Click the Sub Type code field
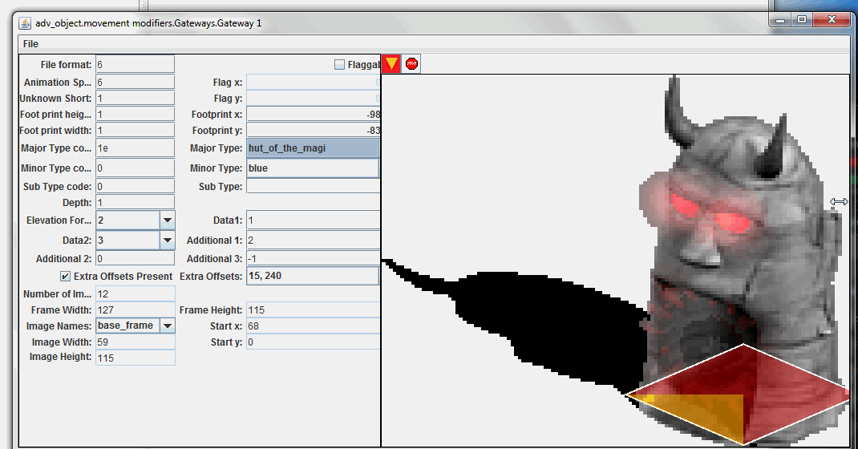This screenshot has width=858, height=449. pos(136,187)
